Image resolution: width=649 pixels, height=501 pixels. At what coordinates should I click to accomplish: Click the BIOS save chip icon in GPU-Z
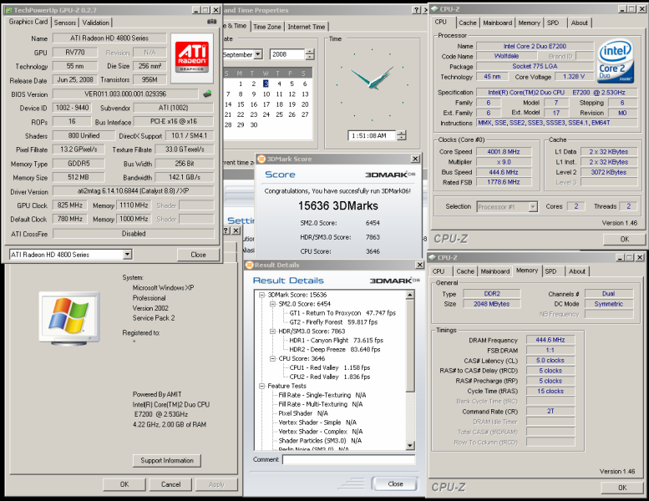207,94
